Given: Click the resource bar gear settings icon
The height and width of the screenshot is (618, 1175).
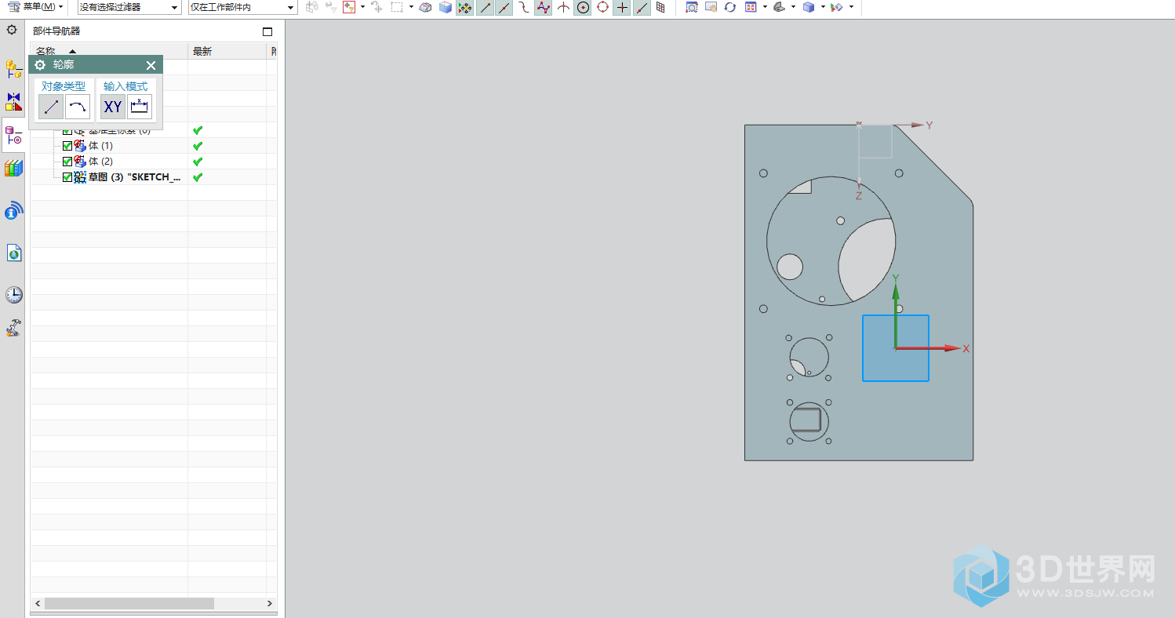Looking at the screenshot, I should (12, 30).
